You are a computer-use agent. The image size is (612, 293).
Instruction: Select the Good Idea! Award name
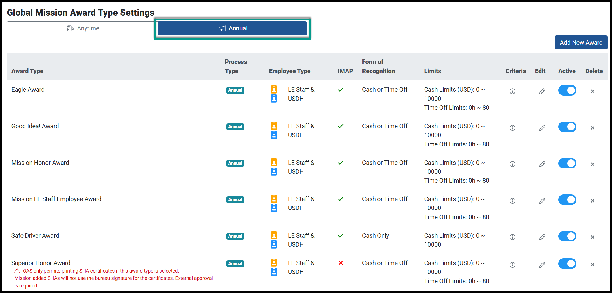click(x=35, y=126)
